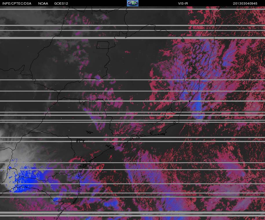Select the VIS-IR channel label
Image resolution: width=265 pixels, height=220 pixels.
click(183, 3)
